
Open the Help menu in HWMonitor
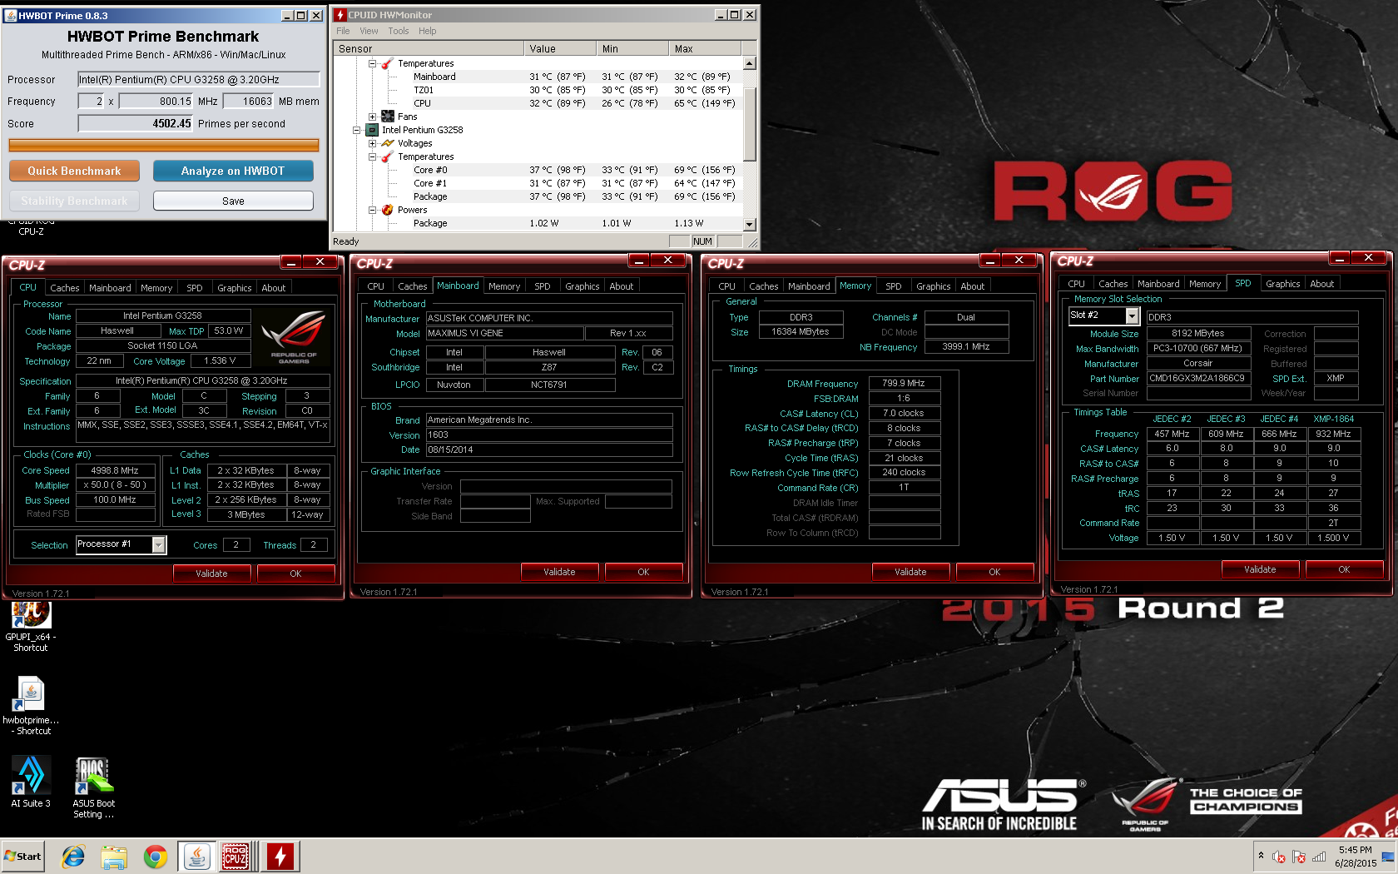point(428,31)
